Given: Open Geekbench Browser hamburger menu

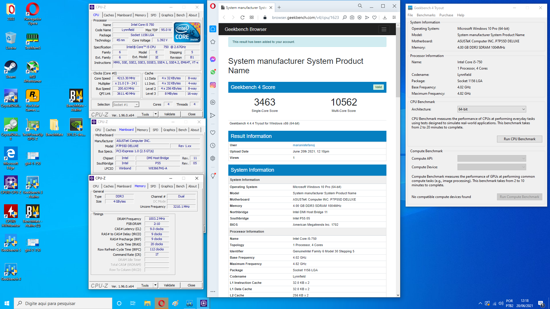Looking at the screenshot, I should [x=384, y=29].
